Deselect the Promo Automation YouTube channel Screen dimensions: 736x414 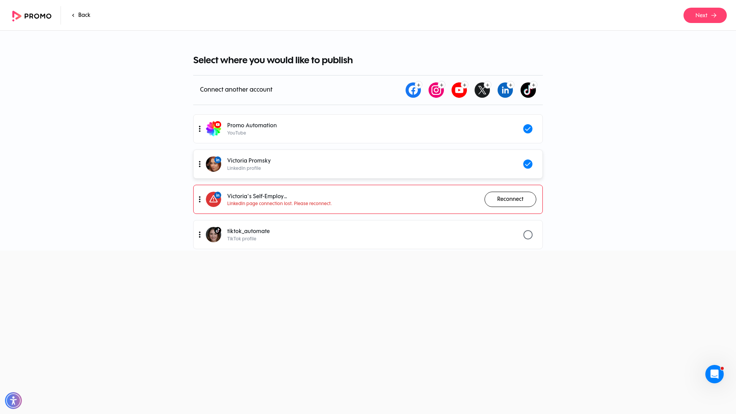(528, 129)
